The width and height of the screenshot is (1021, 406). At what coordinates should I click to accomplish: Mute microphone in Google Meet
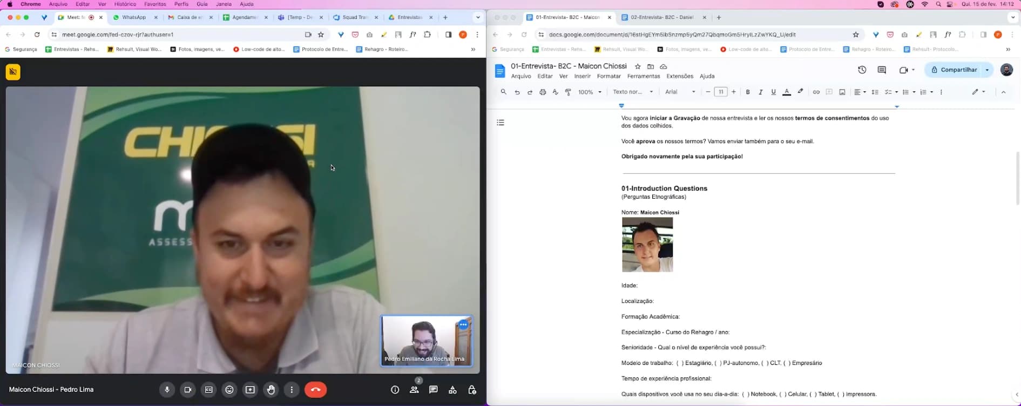[x=167, y=390]
